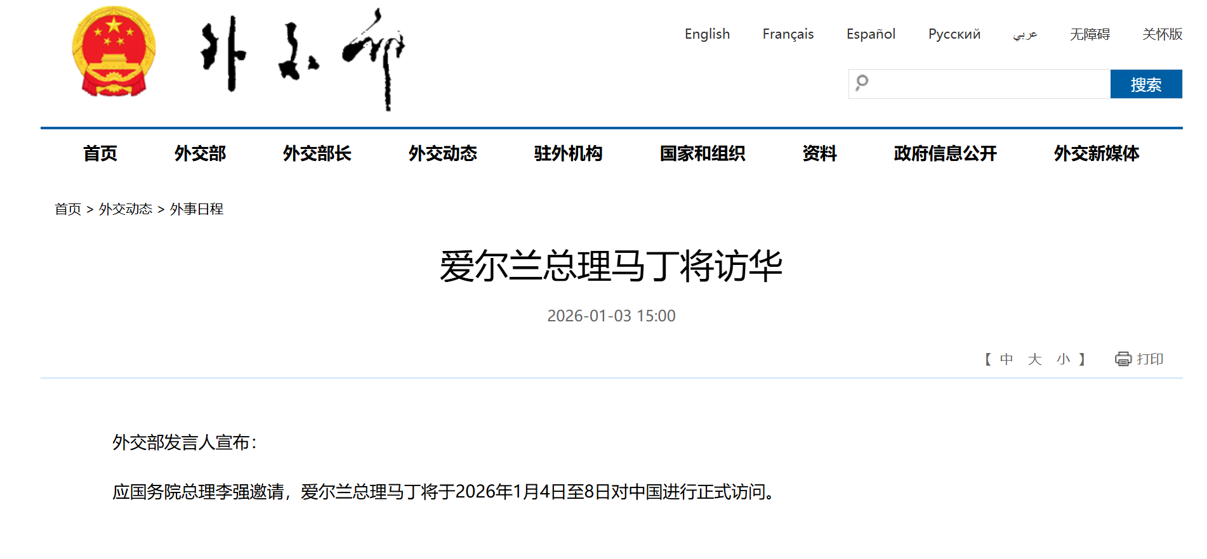Click the line 外交部发言人宣布：
This screenshot has height=559, width=1207.
coord(185,442)
